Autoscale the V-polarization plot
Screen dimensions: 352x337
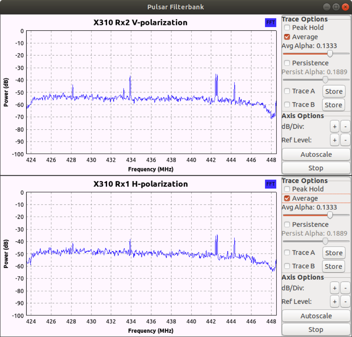click(316, 154)
